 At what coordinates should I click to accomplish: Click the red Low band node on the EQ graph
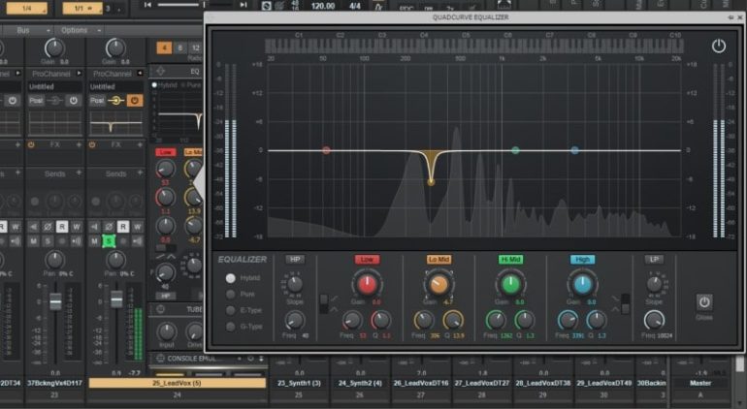326,150
